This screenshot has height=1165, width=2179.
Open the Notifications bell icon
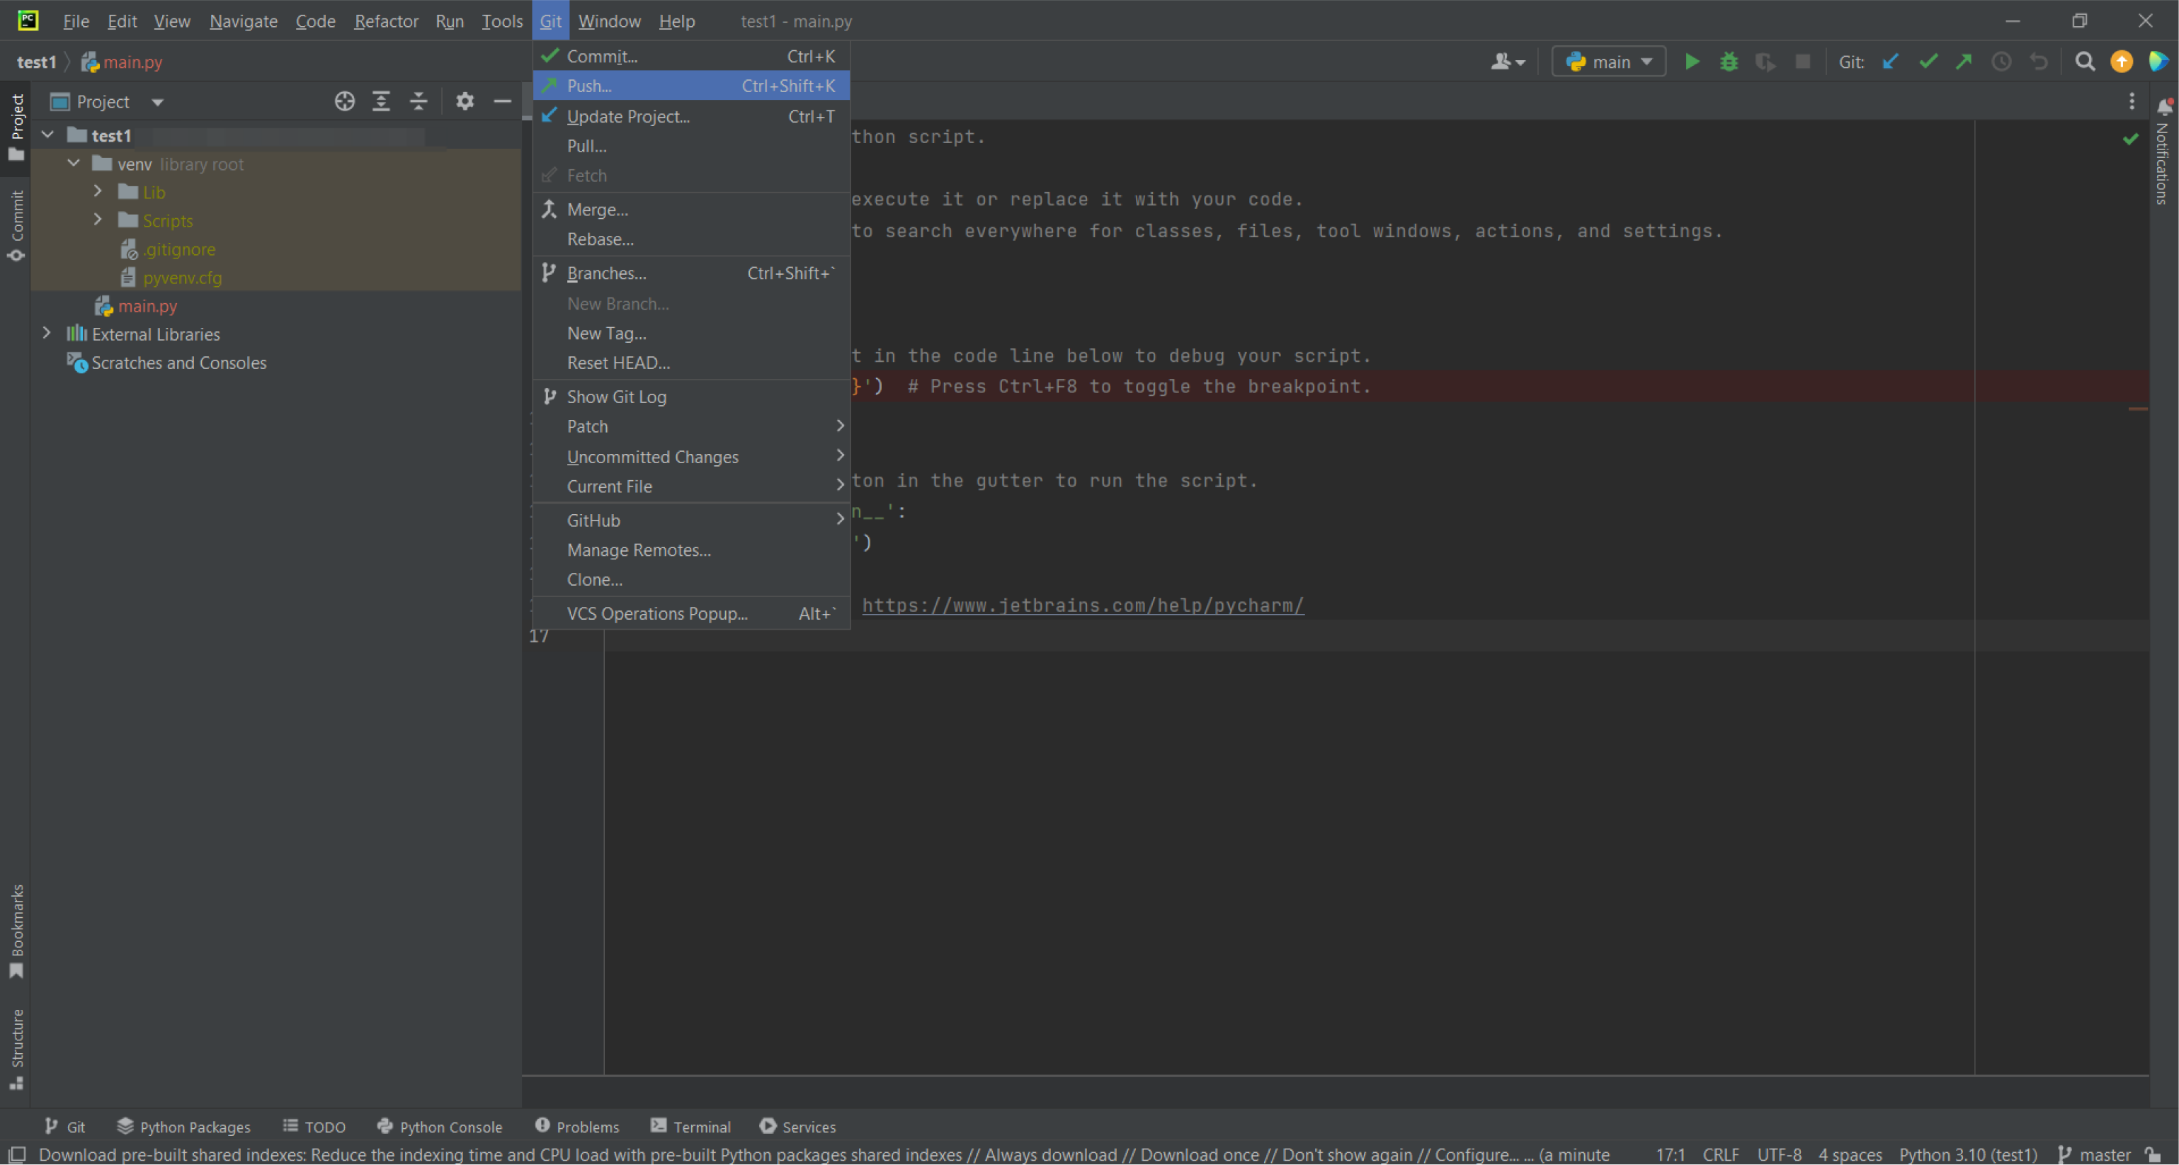(2165, 107)
